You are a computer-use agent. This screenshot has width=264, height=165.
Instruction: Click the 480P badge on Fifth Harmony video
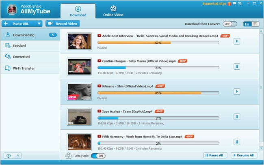pos(189,137)
